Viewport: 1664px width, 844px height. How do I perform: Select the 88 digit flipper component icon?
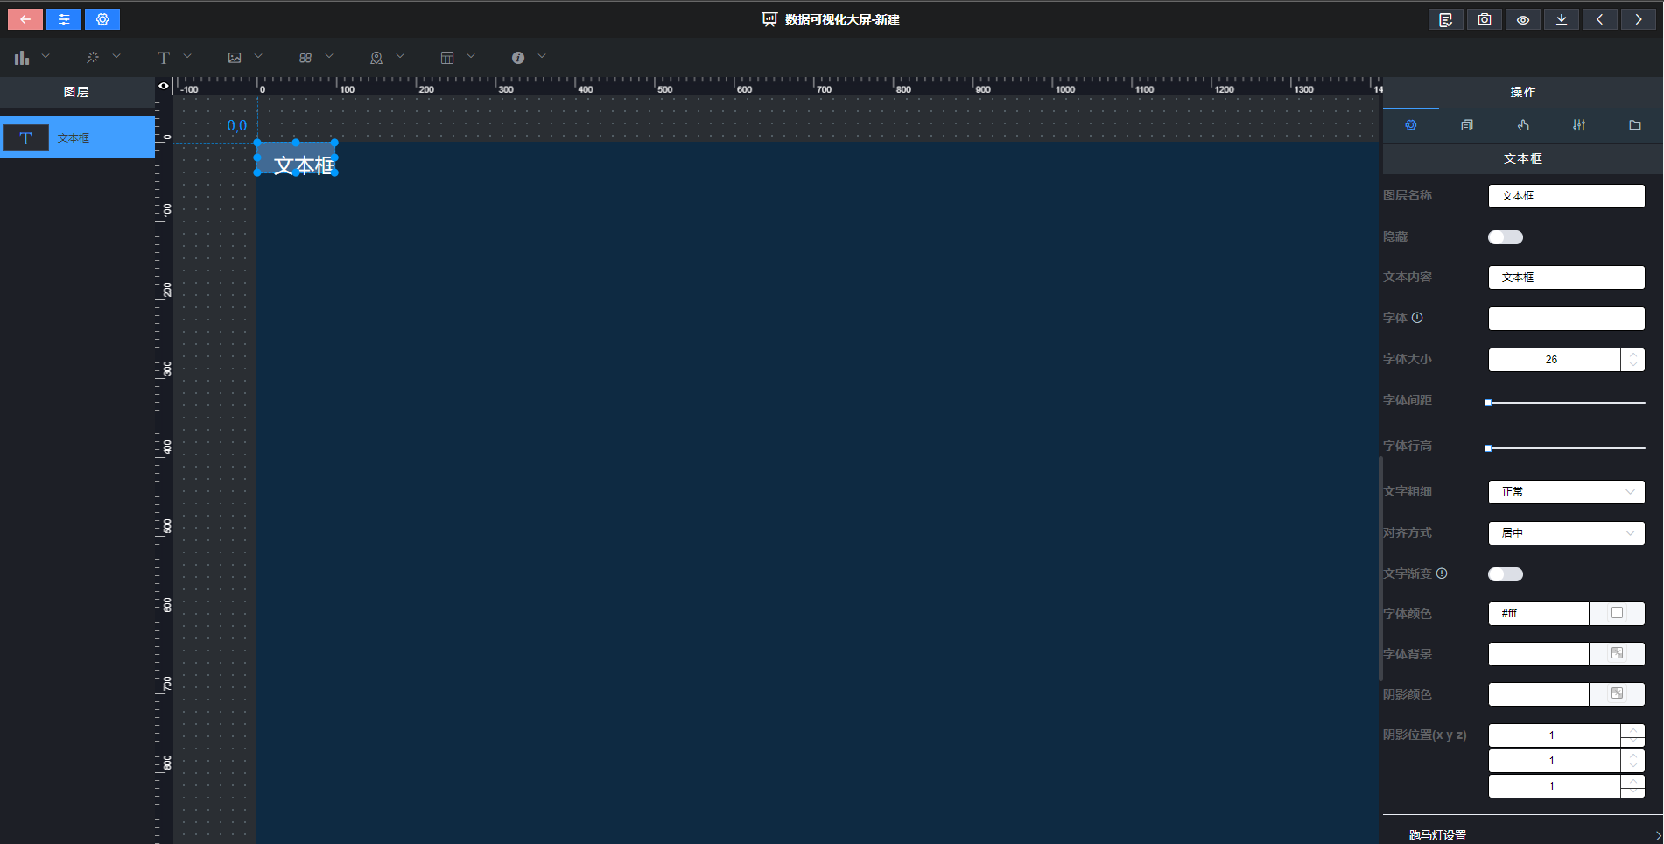[x=305, y=58]
